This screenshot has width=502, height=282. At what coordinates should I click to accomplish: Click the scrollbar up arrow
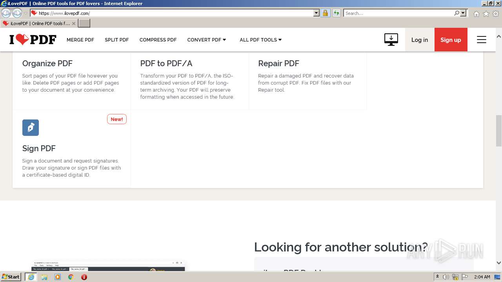coord(499,36)
